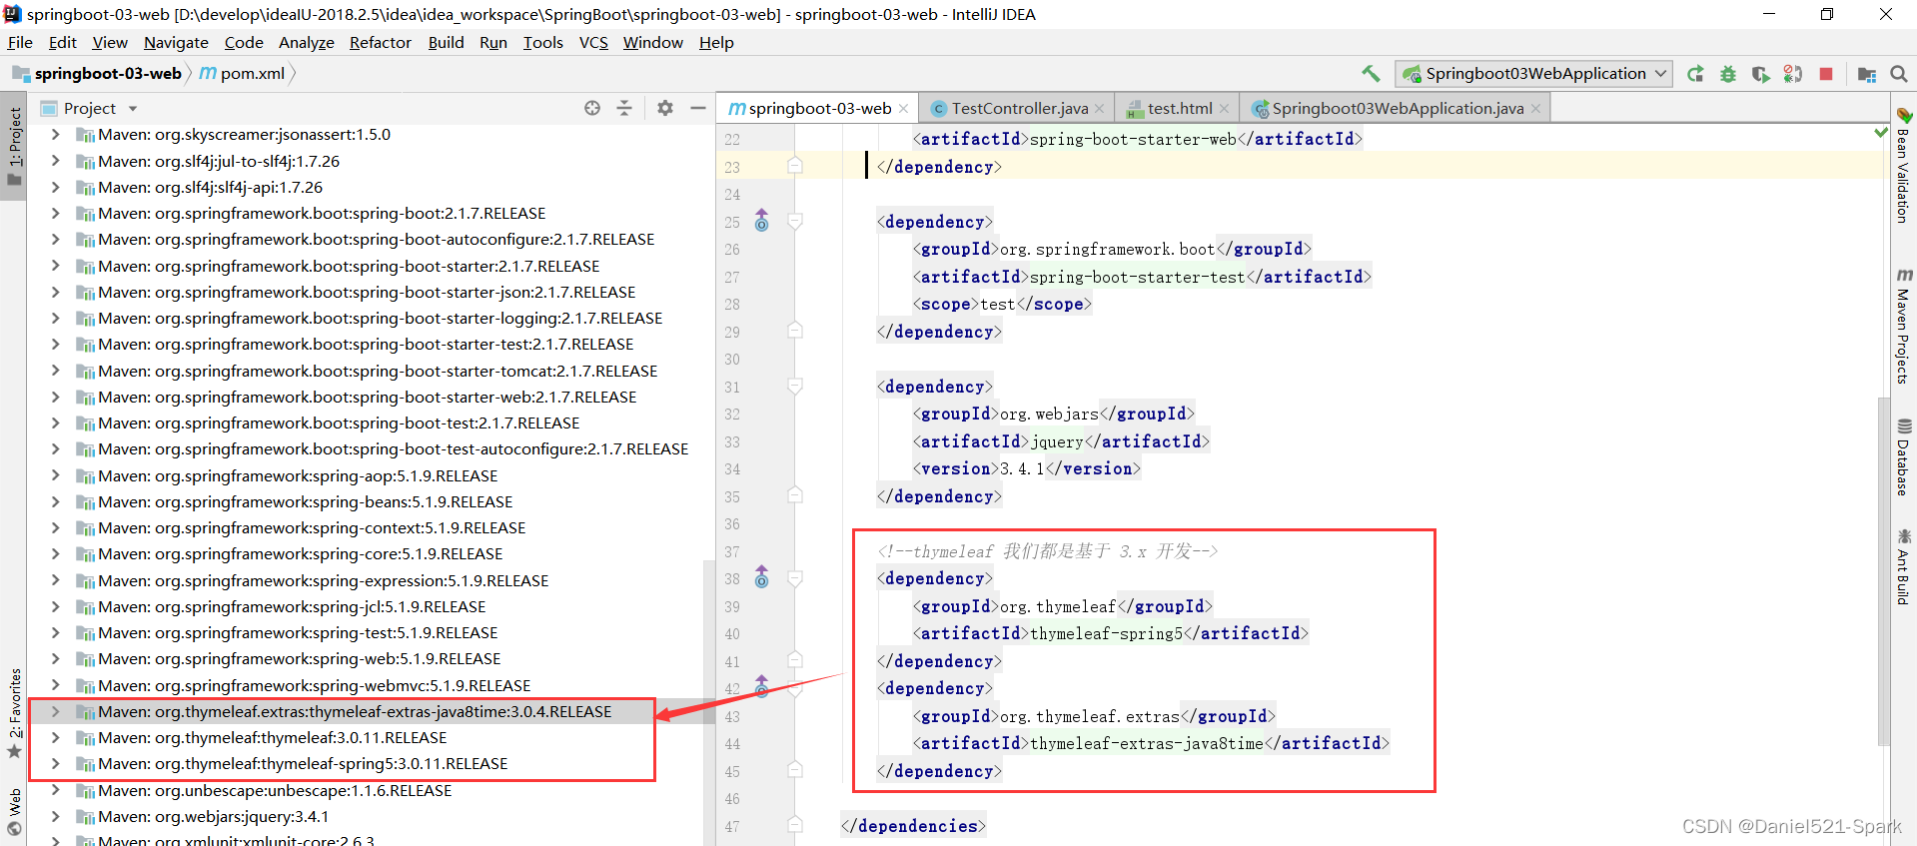Open the Help menu
Image resolution: width=1917 pixels, height=846 pixels.
716,42
